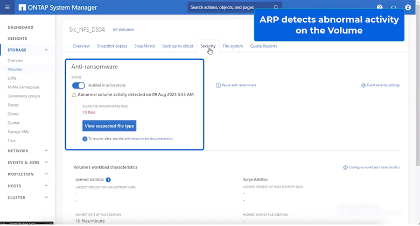Click the recover data info icon
420x226 pixels.
85,139
